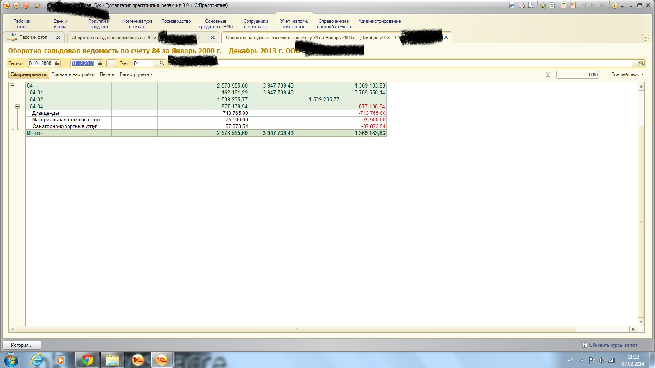Open the period selection '...' button

coord(111,63)
